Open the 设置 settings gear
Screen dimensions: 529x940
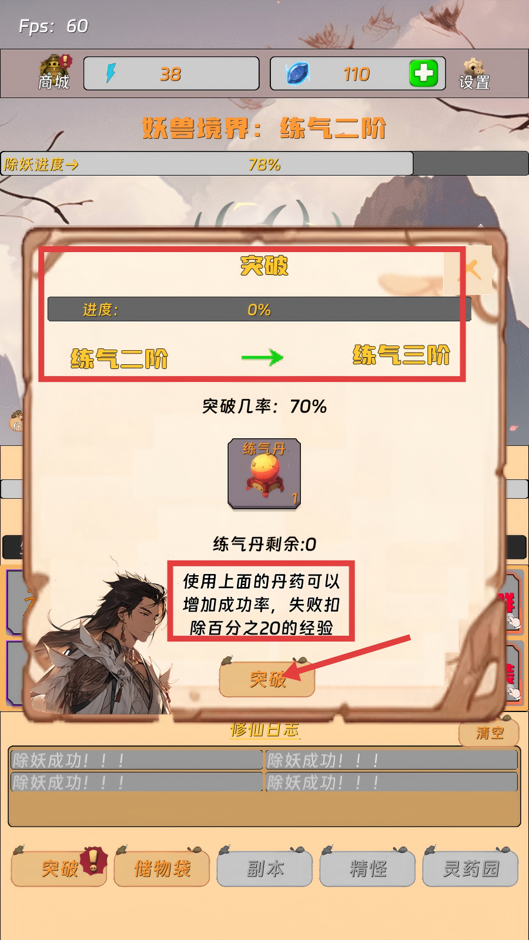474,74
